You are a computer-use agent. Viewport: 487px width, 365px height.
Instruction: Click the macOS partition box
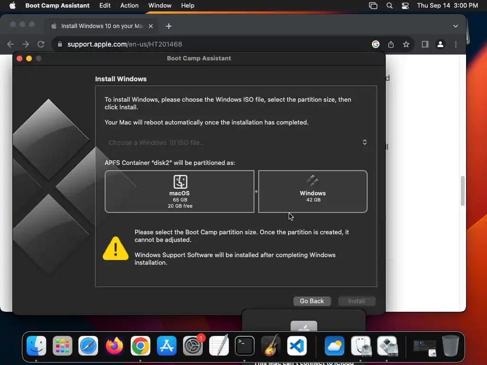tap(179, 192)
